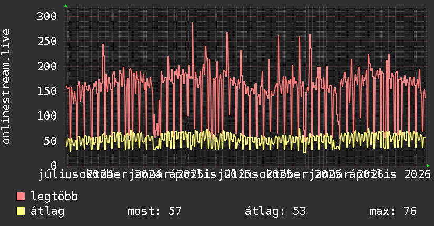Viewport: 434px width, 226px height.
Task: Click the 2026 label at x-axis end
Action: click(418, 174)
